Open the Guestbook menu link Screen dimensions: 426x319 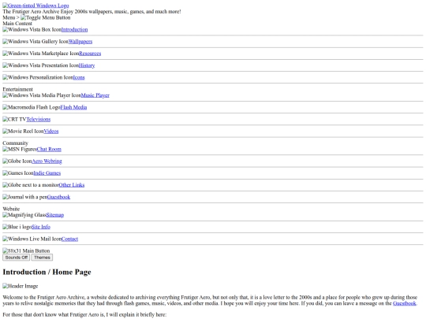point(58,197)
